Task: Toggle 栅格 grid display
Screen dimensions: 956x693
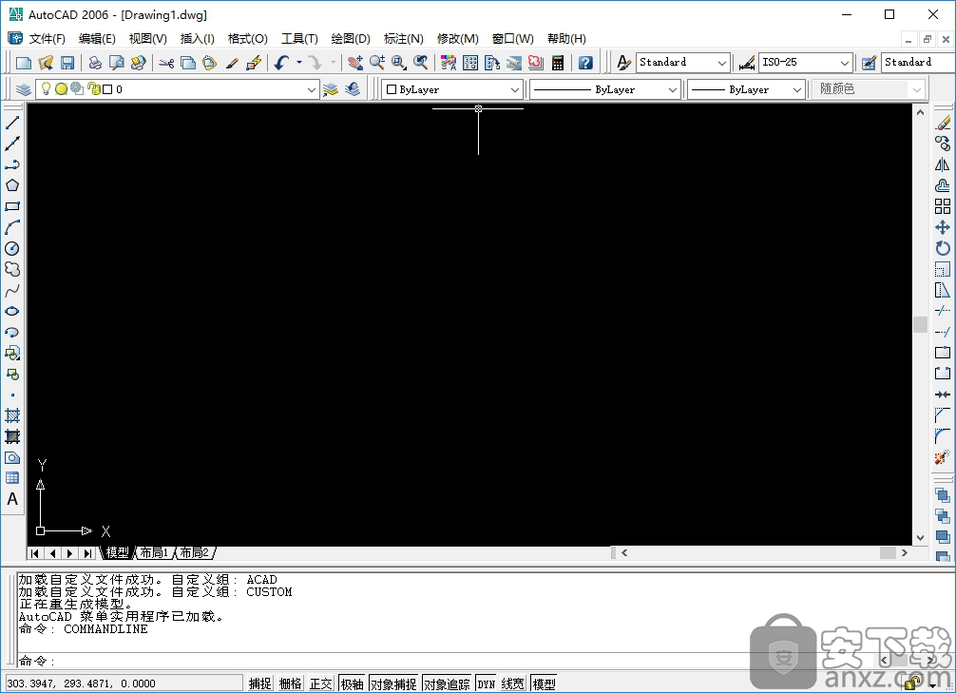Action: [290, 683]
